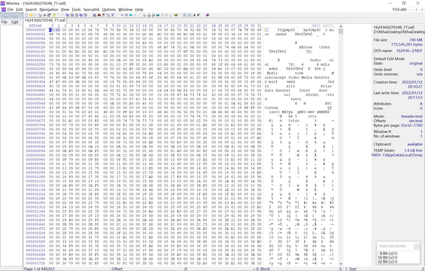Click the Open file folder icon
This screenshot has width=425, height=271.
pos(31,15)
